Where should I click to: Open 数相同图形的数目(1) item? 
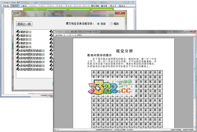tap(36, 51)
